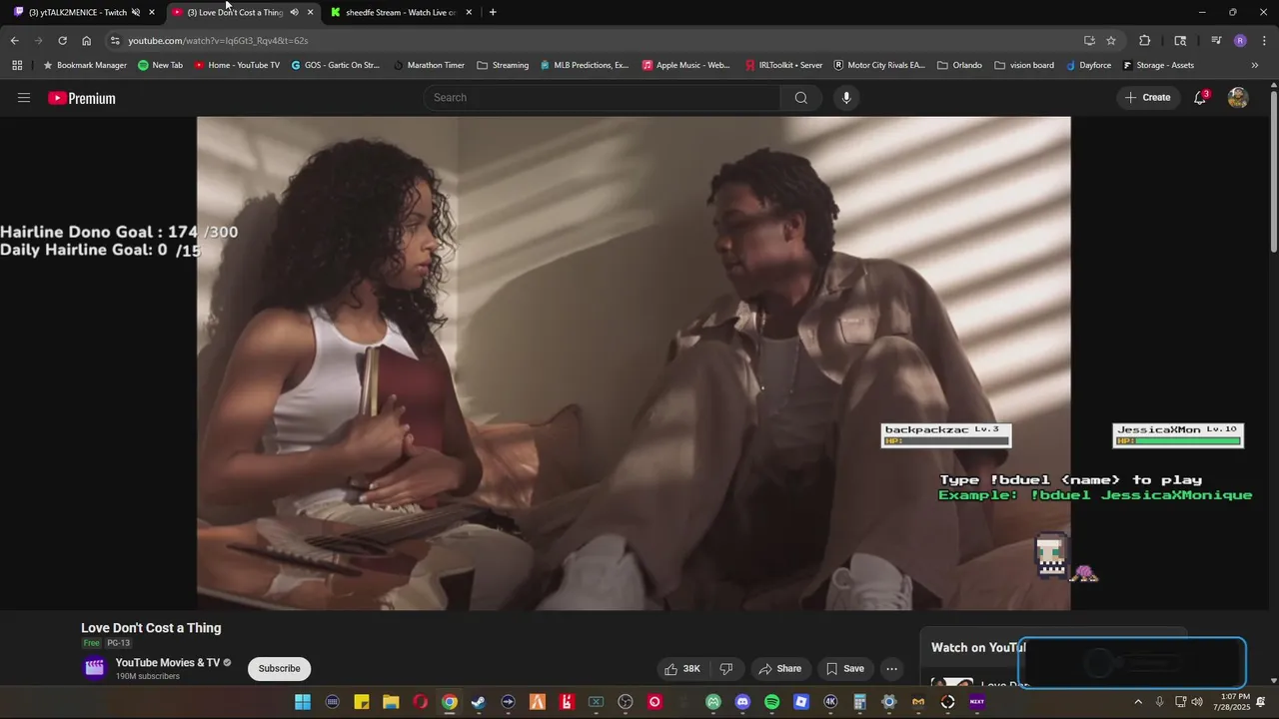The image size is (1279, 719).
Task: Open a new browser tab
Action: click(x=493, y=12)
